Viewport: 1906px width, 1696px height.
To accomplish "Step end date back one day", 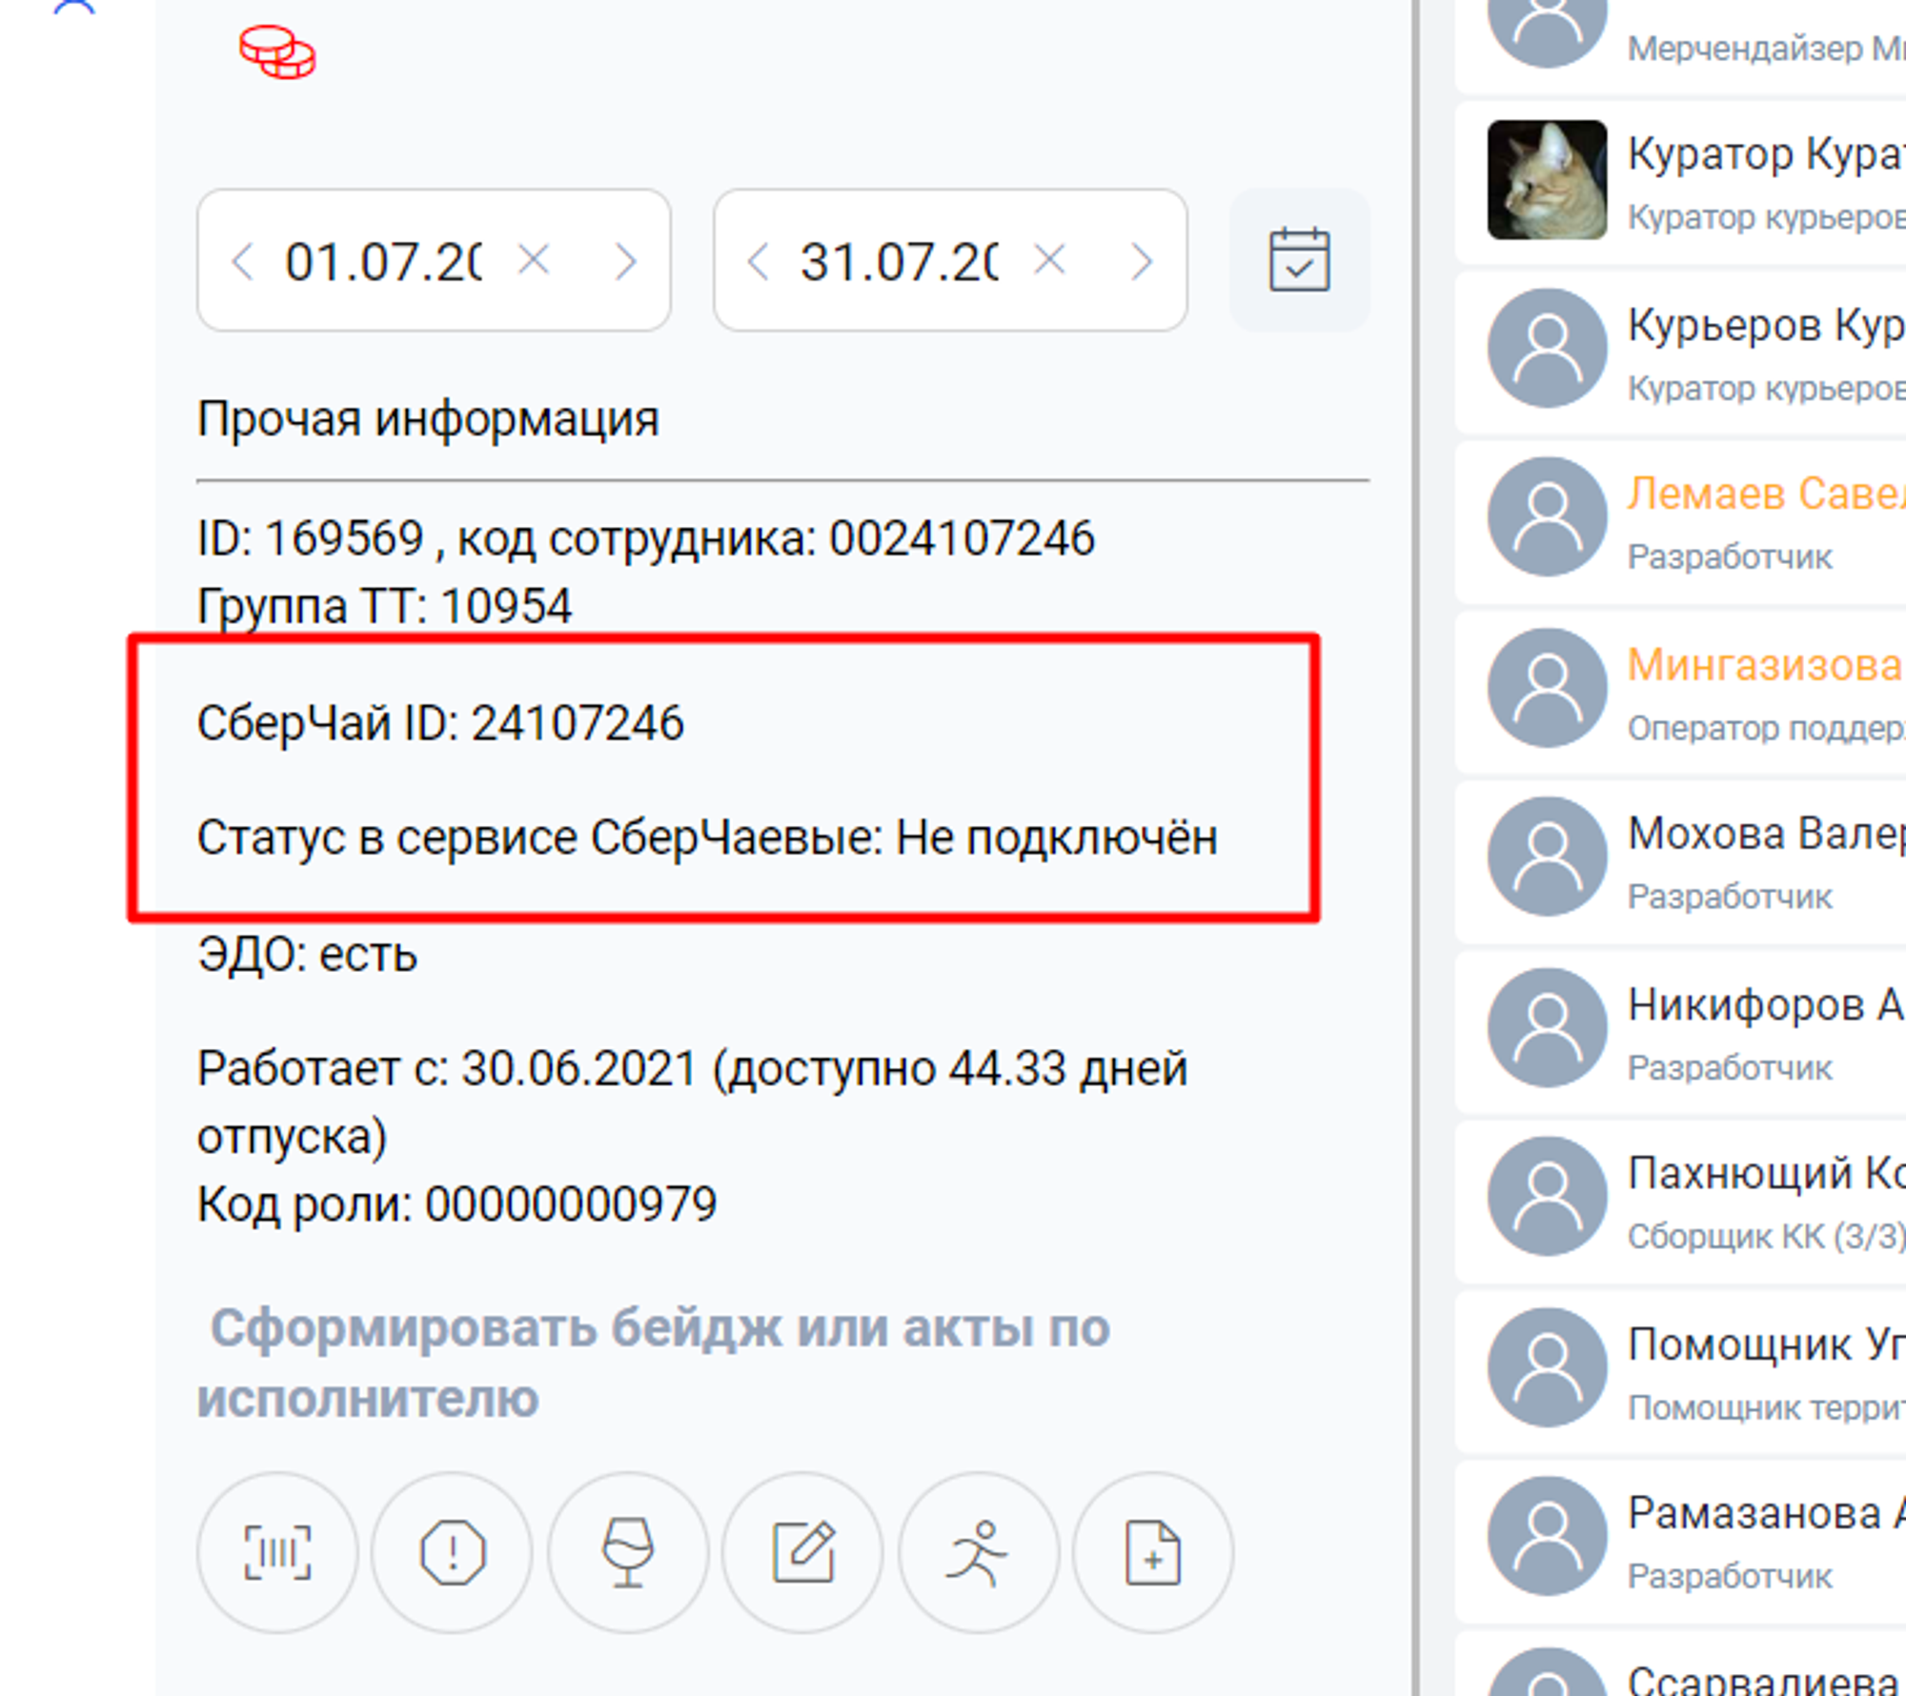I will point(759,261).
